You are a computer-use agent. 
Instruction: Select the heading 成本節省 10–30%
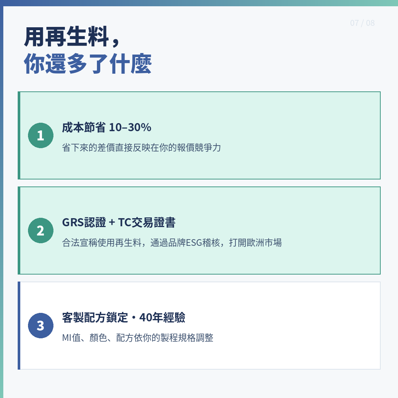pyautogui.click(x=107, y=128)
